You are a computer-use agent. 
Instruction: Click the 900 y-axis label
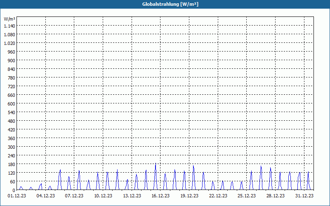click(12, 61)
